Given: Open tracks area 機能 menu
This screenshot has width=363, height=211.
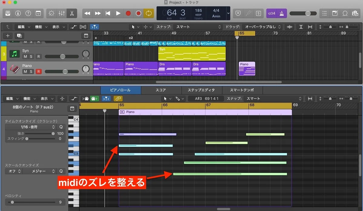Looking at the screenshot, I should coord(41,27).
